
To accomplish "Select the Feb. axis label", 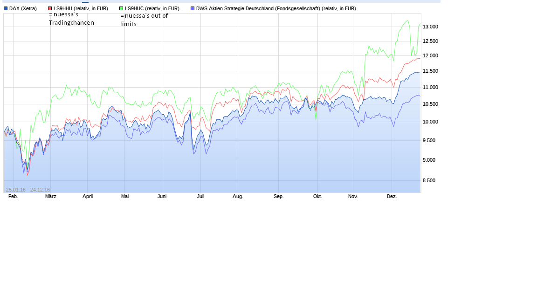I will coord(13,196).
